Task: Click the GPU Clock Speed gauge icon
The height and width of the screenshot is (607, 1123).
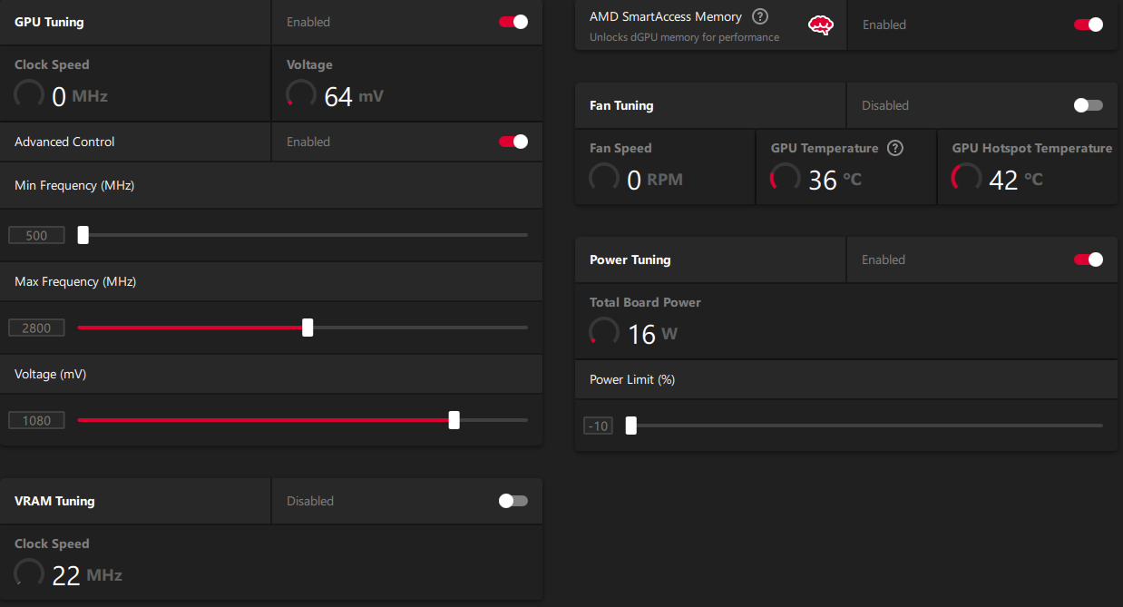Action: [x=29, y=94]
